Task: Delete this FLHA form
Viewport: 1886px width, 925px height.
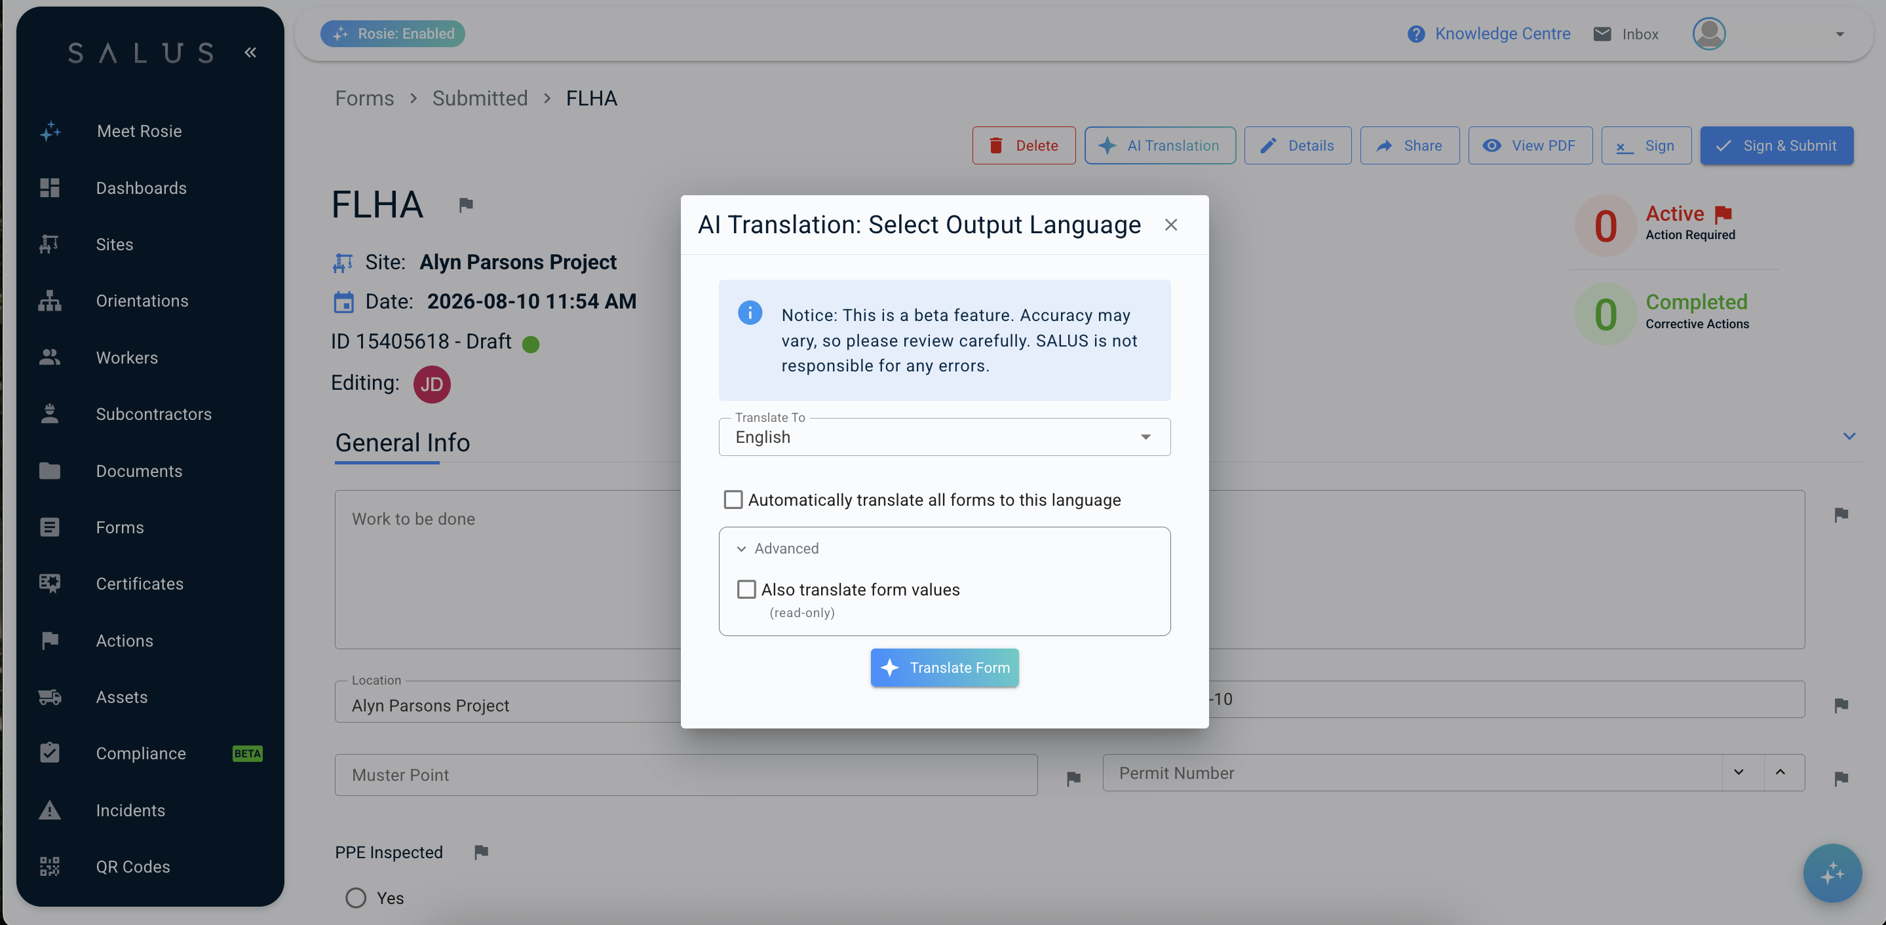Action: click(1024, 145)
